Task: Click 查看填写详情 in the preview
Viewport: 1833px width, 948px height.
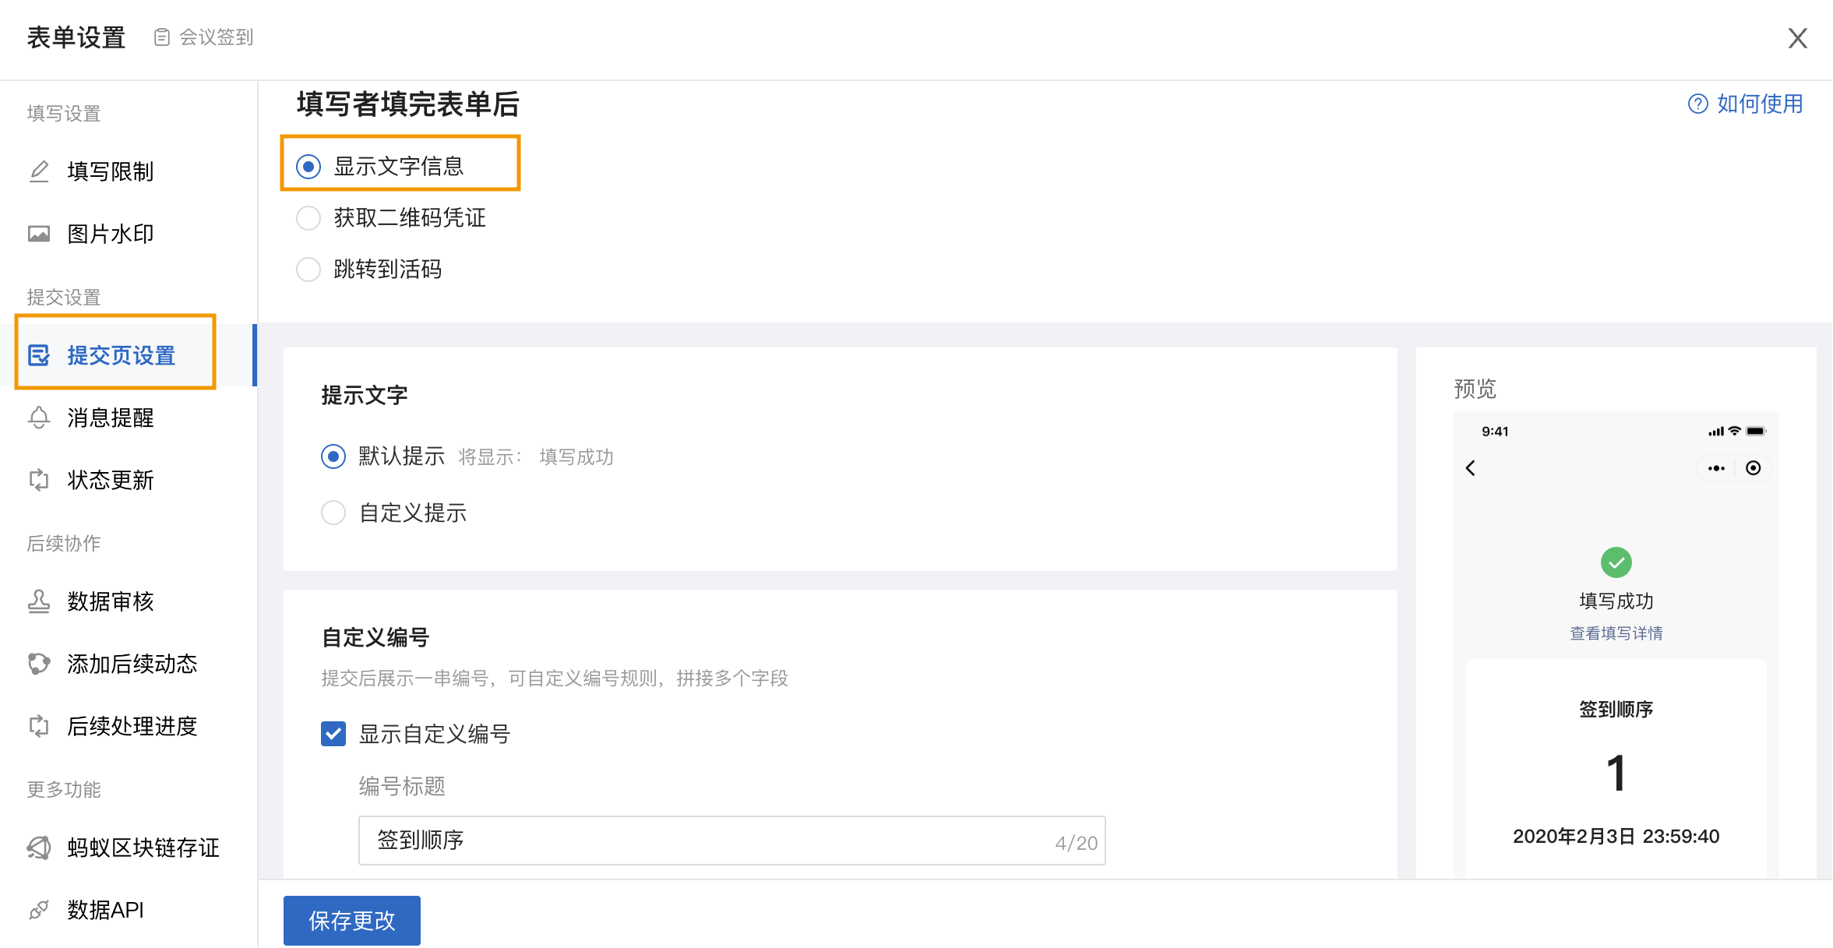Action: pos(1616,633)
